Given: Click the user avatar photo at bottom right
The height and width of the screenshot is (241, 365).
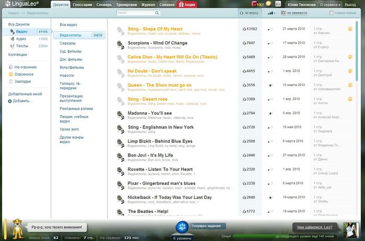Looking at the screenshot, I should [351, 230].
